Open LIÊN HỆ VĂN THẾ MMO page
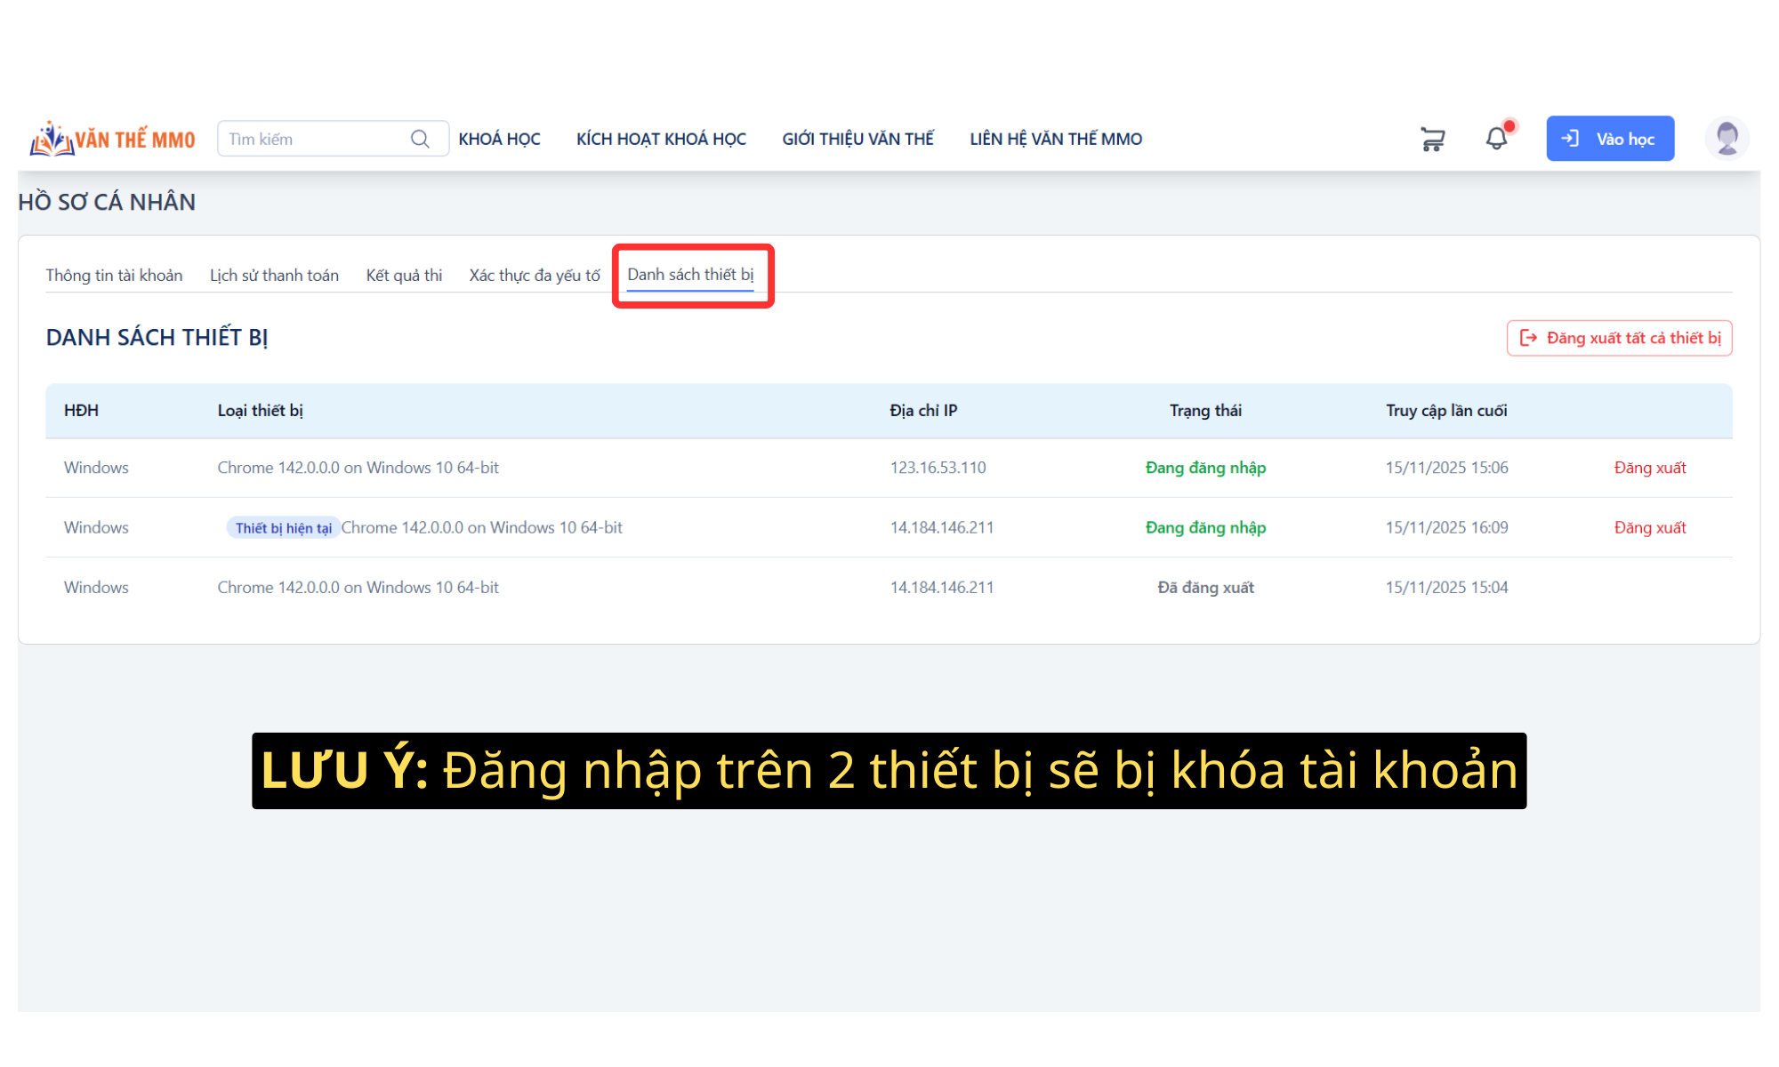 tap(1056, 139)
